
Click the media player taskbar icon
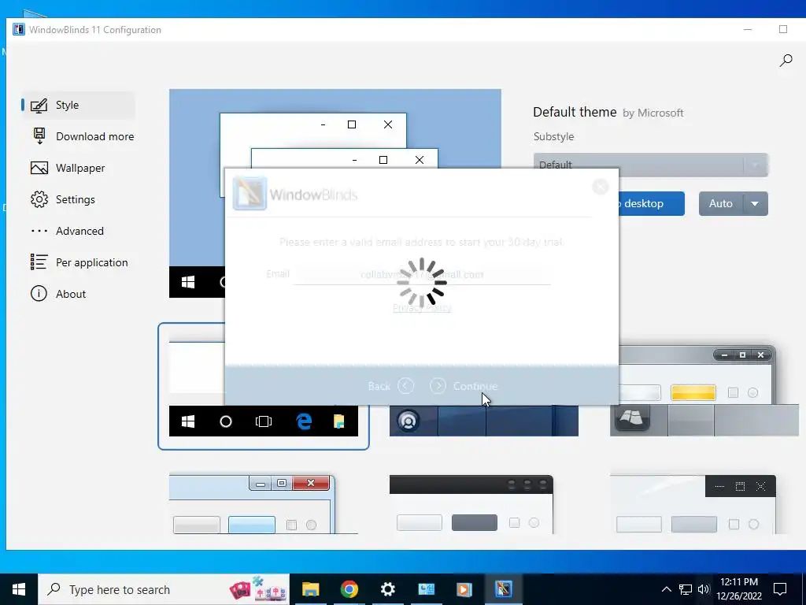coord(464,589)
